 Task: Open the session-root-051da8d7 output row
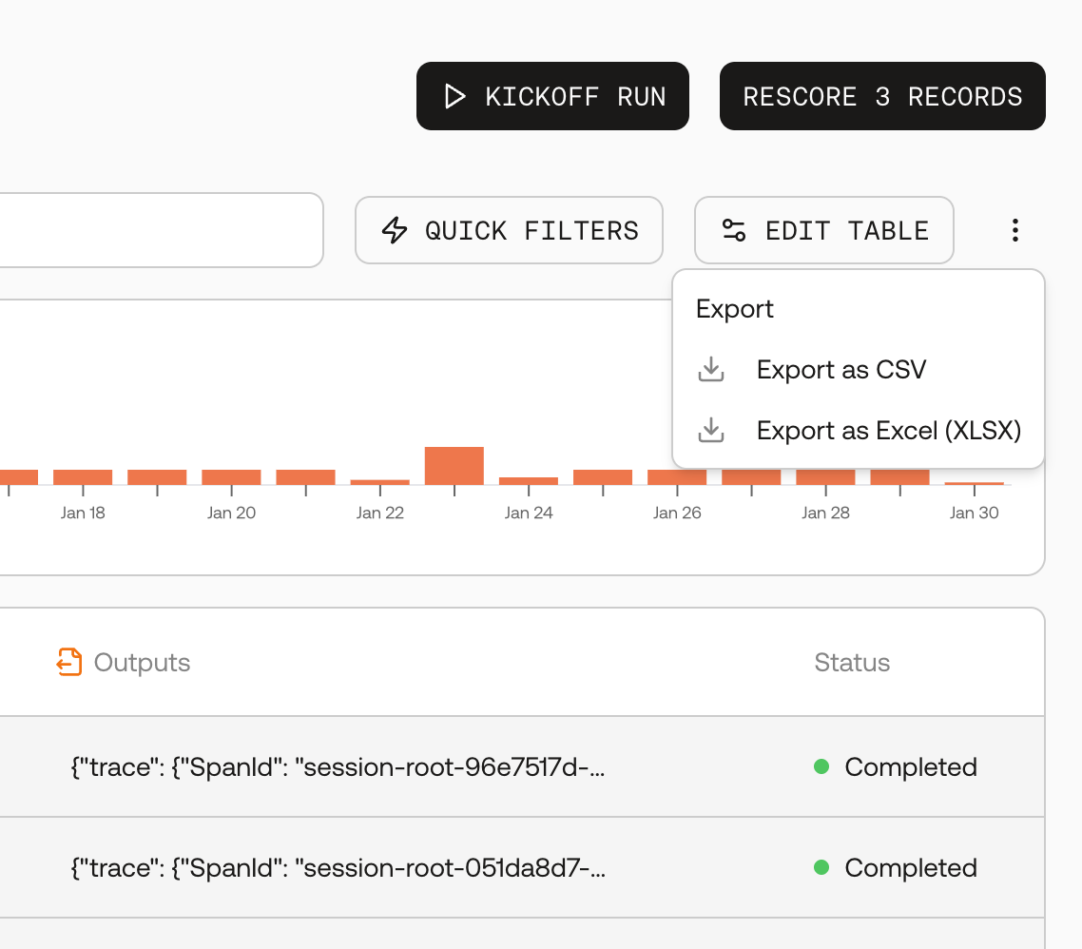point(522,867)
